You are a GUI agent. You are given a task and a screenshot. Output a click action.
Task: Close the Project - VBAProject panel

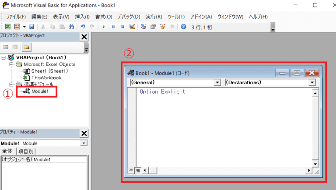pos(84,37)
